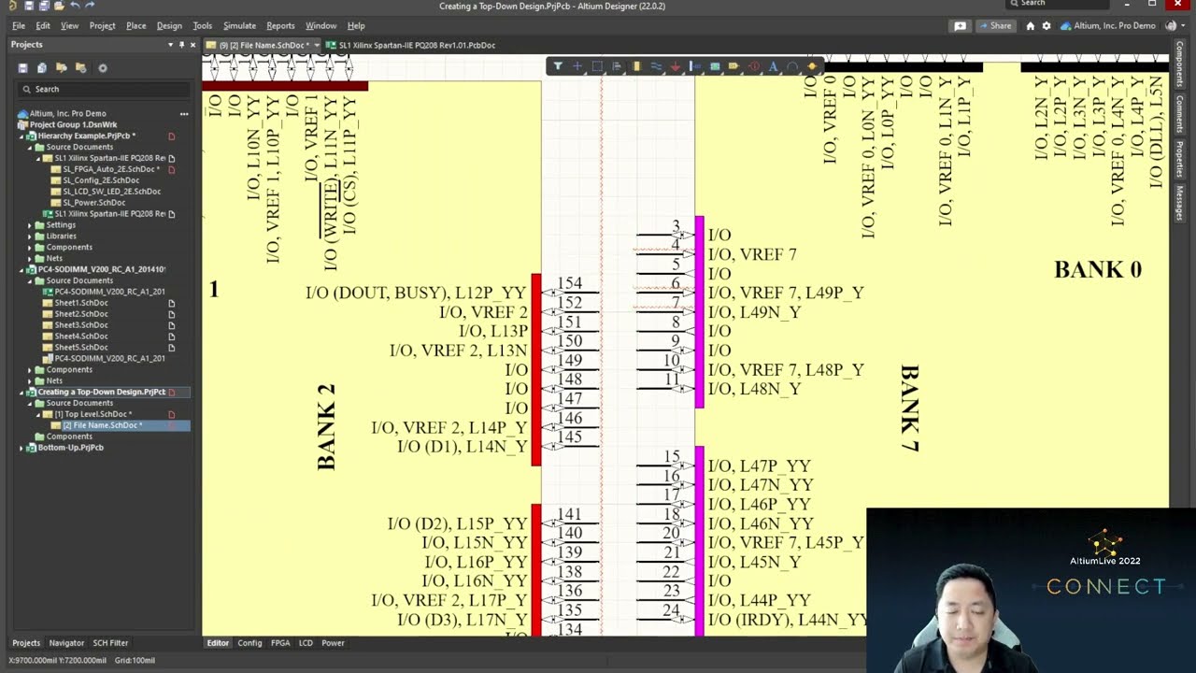This screenshot has width=1196, height=673.
Task: Click the Add/Move cross tool in active bar
Action: pyautogui.click(x=577, y=66)
